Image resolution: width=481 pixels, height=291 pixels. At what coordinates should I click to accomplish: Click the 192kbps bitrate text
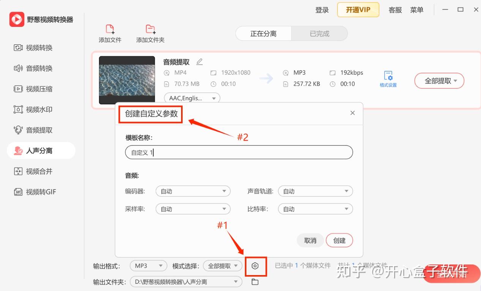point(352,72)
